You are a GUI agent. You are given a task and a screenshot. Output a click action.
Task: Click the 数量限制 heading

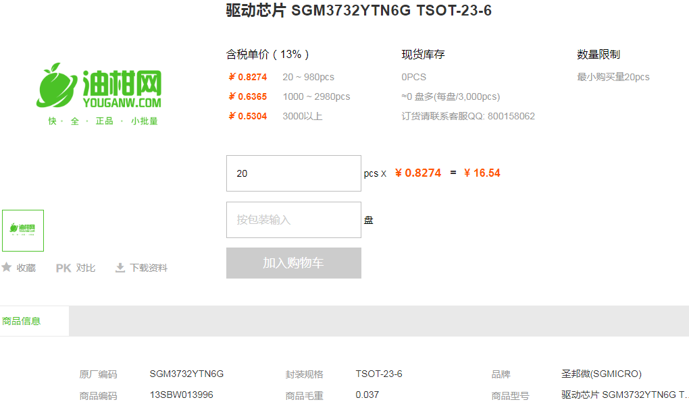tap(598, 55)
